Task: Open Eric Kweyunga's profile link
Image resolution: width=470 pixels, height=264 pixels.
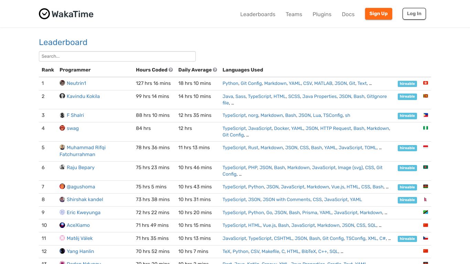Action: [84, 212]
